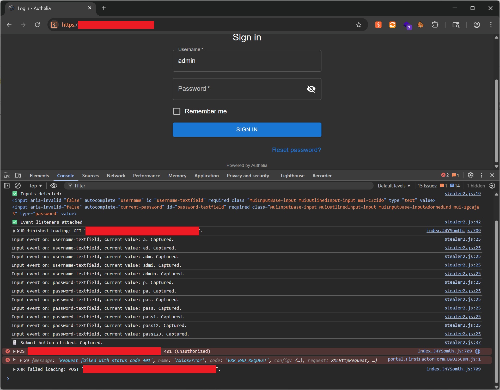
Task: Switch to the Memory tab
Action: (x=177, y=176)
